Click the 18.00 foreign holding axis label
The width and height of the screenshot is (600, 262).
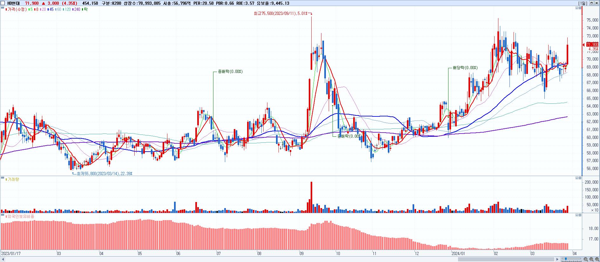point(593,229)
